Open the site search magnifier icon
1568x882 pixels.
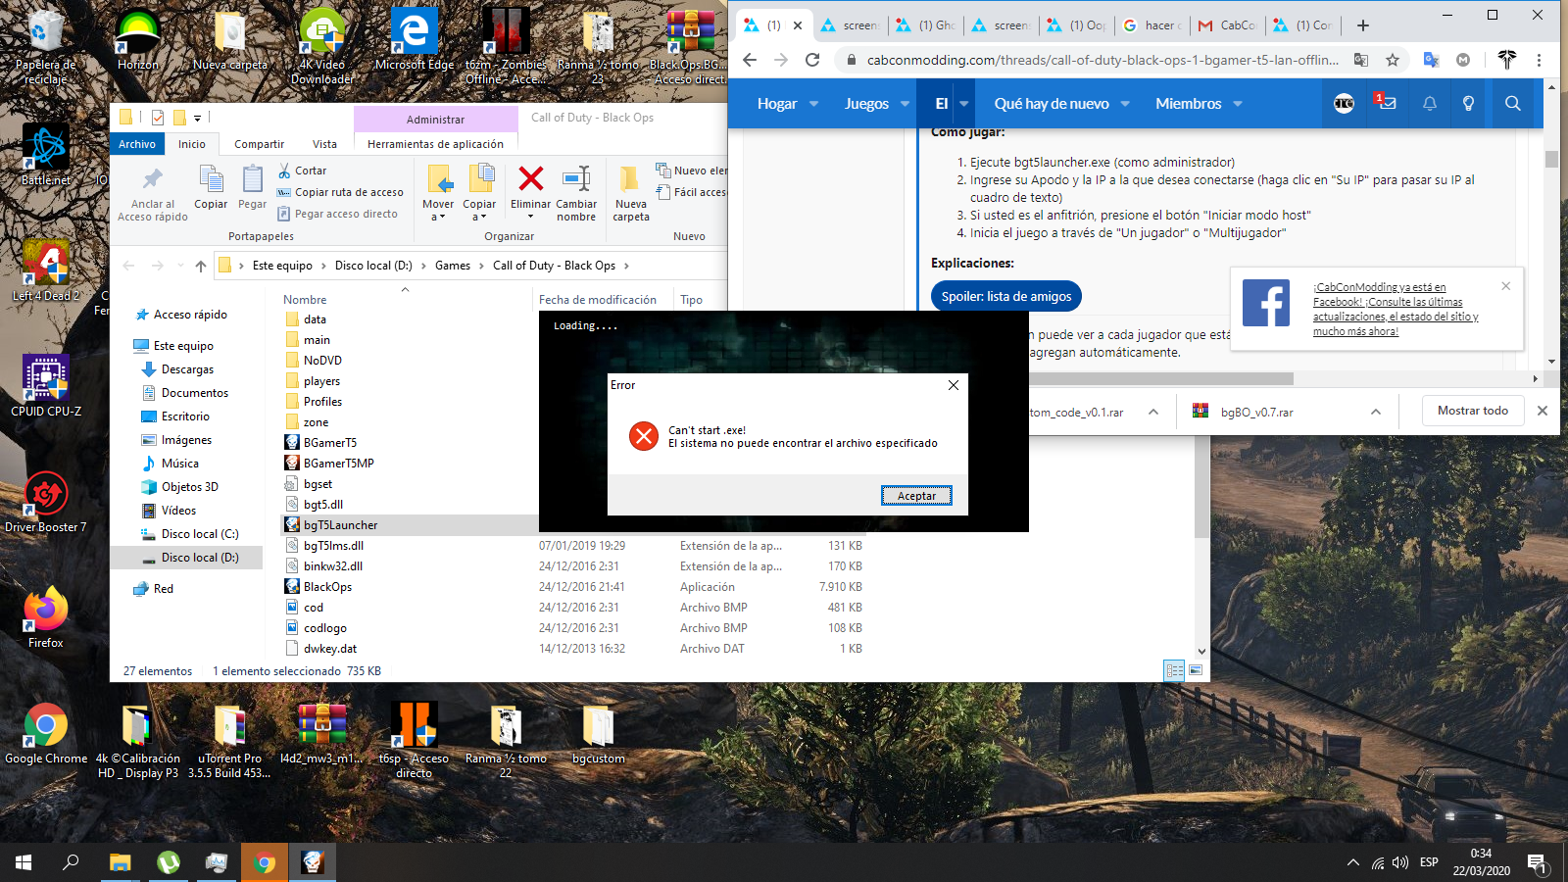(1512, 104)
